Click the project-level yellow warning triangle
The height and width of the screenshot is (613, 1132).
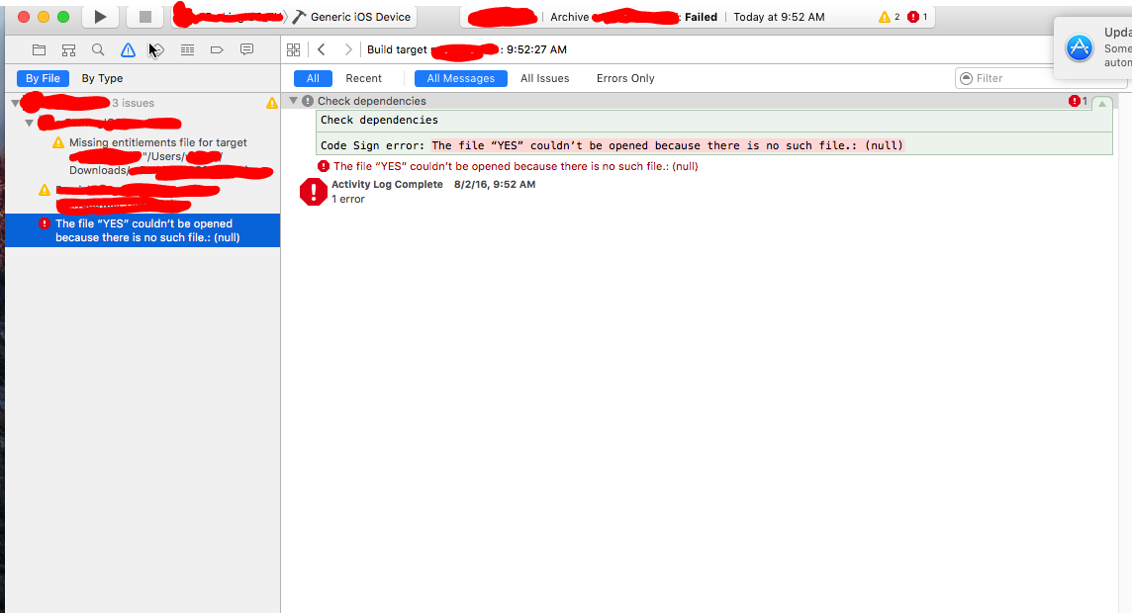pyautogui.click(x=271, y=103)
